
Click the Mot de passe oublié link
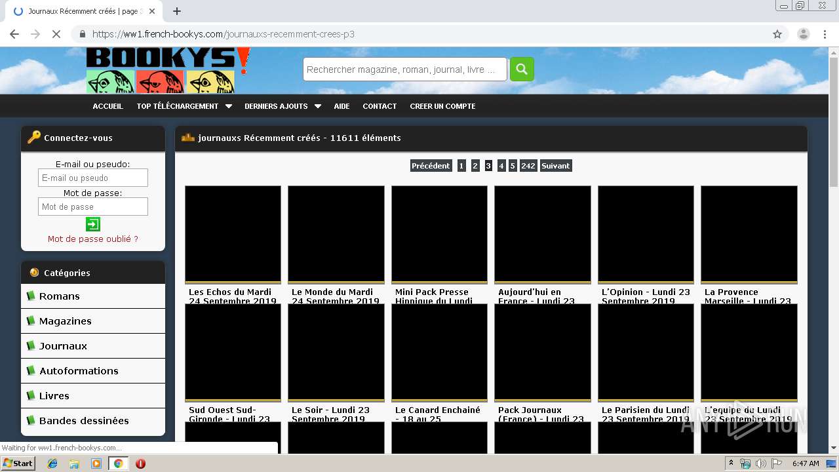click(93, 239)
